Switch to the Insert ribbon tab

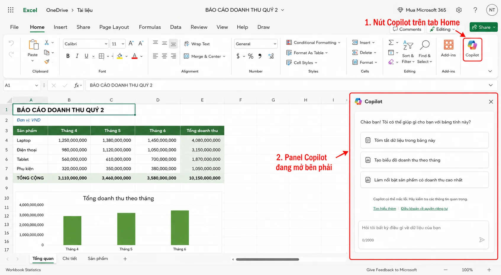pos(60,27)
